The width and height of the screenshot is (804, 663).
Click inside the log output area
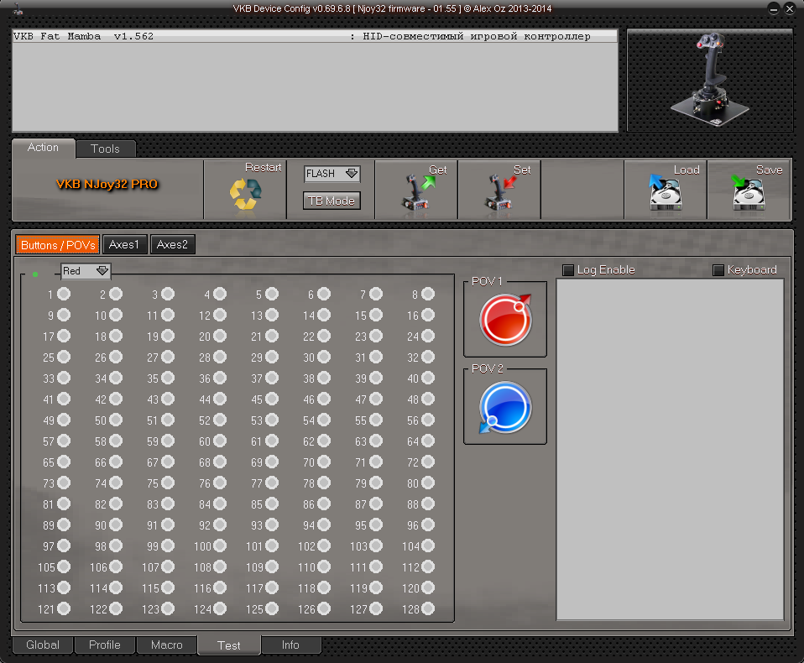(670, 449)
